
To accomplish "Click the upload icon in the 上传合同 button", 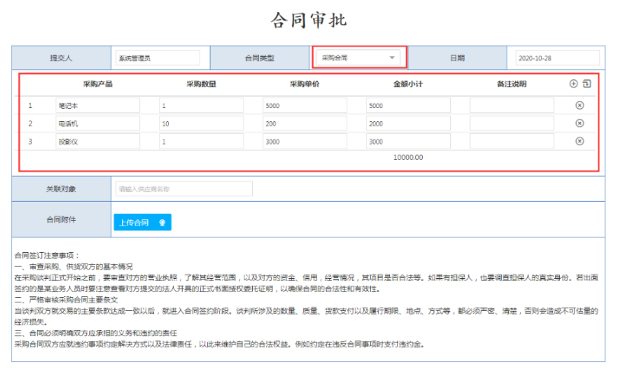I will tap(161, 222).
